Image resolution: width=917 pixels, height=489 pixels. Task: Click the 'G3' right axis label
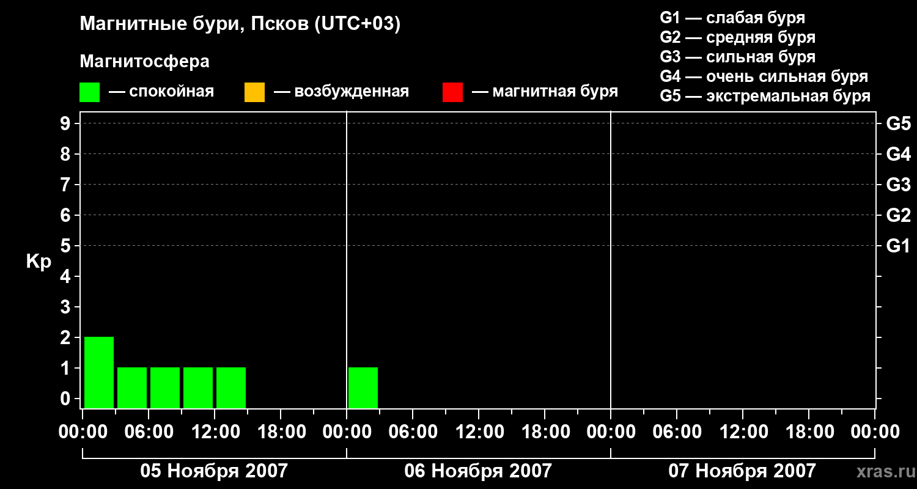pos(899,185)
